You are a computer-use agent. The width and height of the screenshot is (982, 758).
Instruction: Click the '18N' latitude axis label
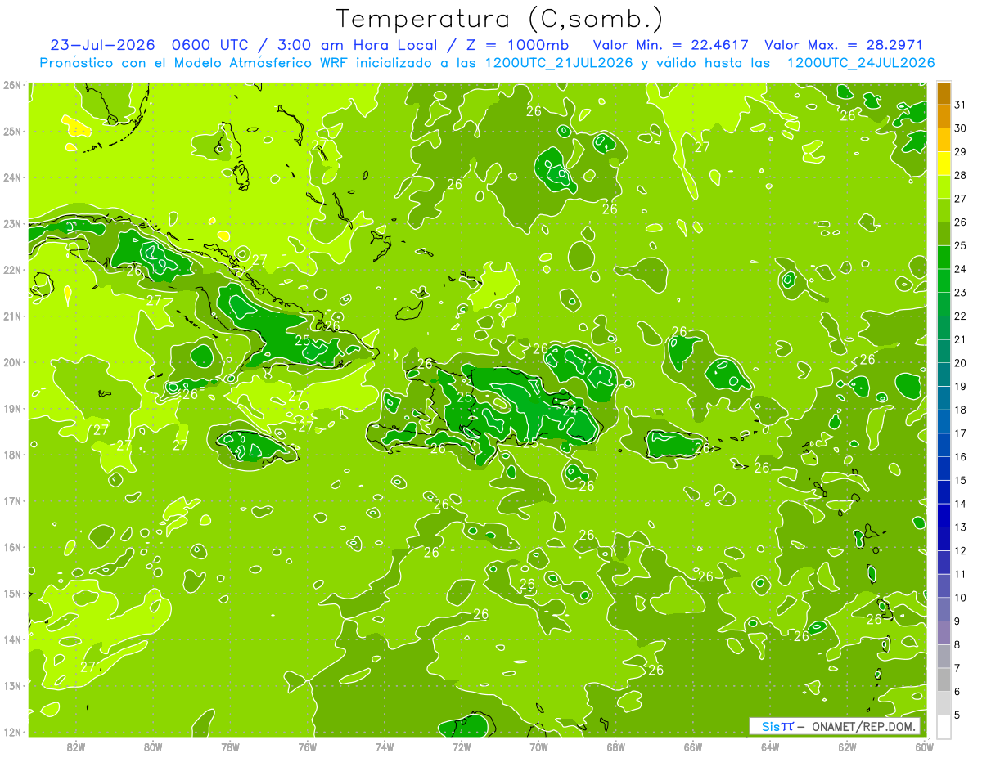(11, 455)
